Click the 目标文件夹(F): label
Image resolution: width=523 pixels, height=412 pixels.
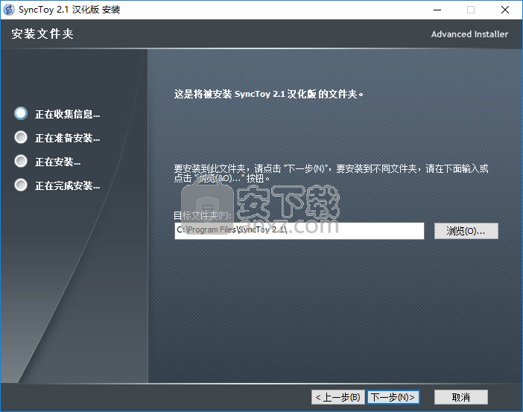(203, 215)
